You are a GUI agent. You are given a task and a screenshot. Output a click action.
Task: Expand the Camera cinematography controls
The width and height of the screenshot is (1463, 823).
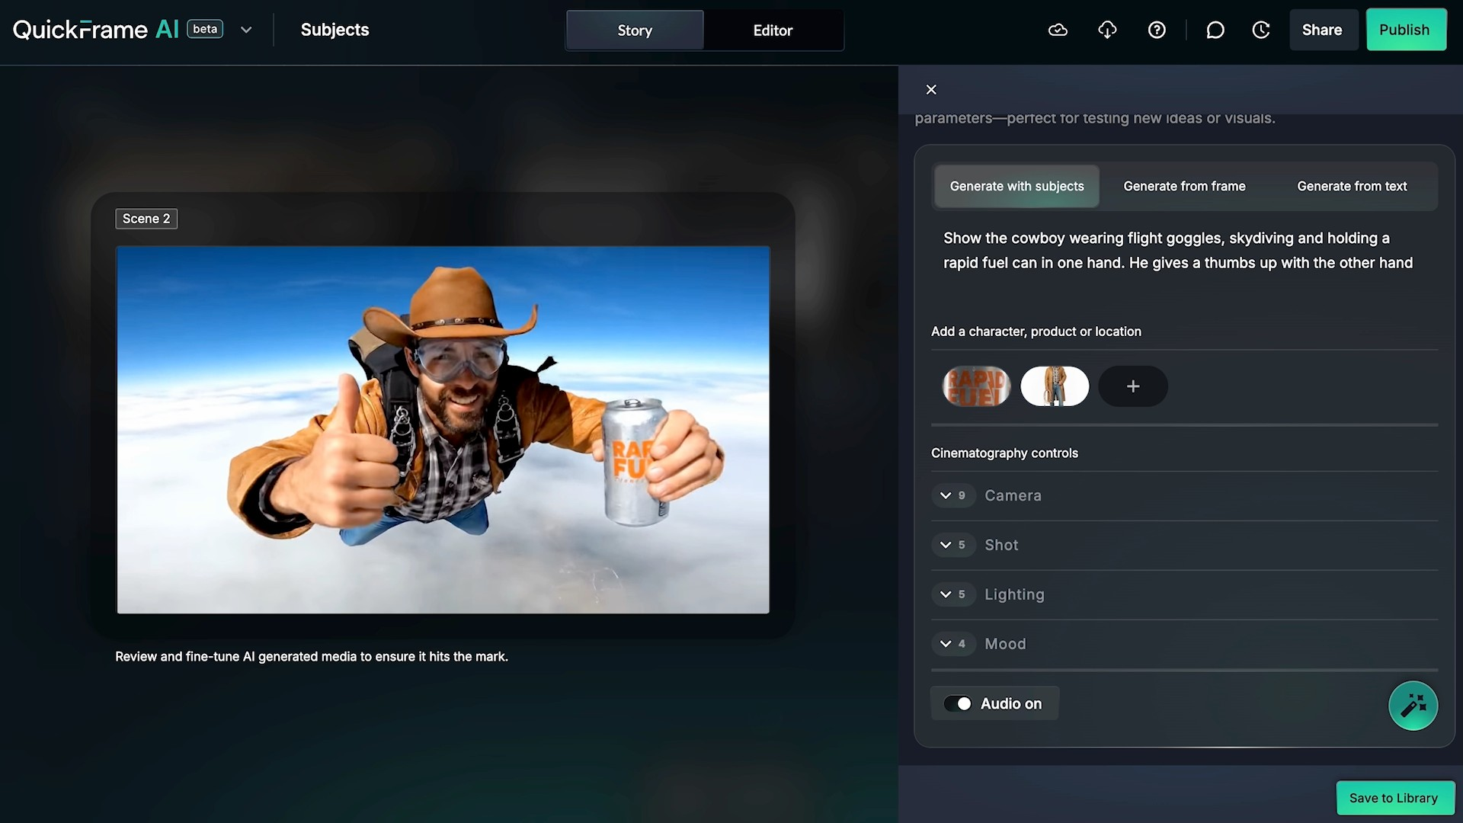click(946, 495)
